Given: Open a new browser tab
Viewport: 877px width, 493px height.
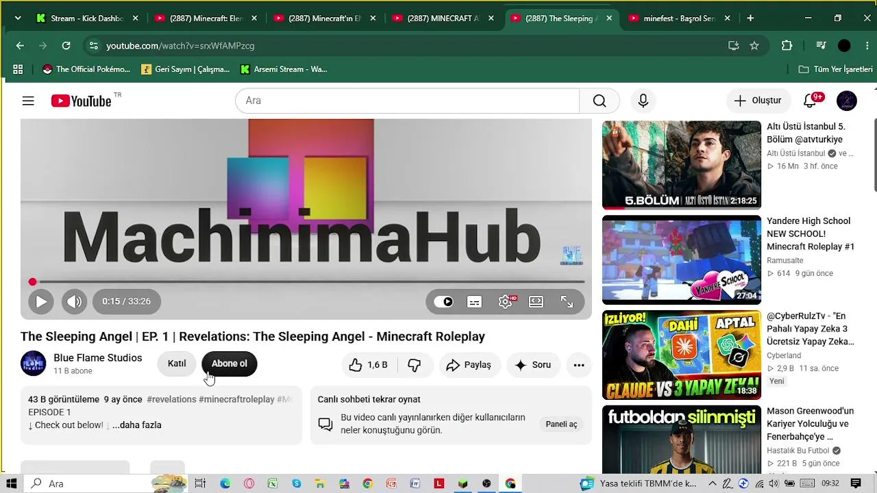Looking at the screenshot, I should 750,18.
